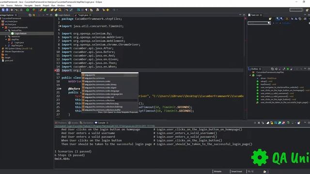
Task: Collapse the featureFiles folder in Package Explorer
Action: (x=6, y=30)
